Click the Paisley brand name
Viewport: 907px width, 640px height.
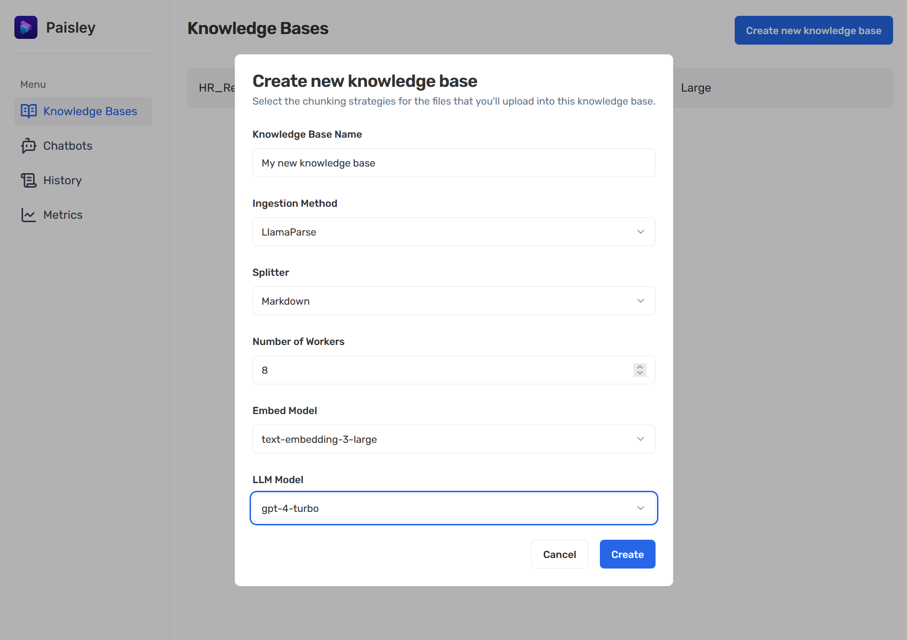coord(71,27)
